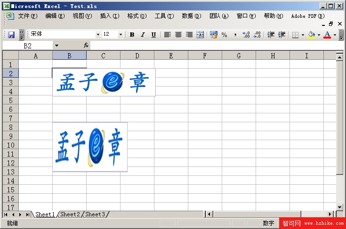Viewport: 346px width, 229px height.
Task: Apply Comma style format
Action: 235,35
